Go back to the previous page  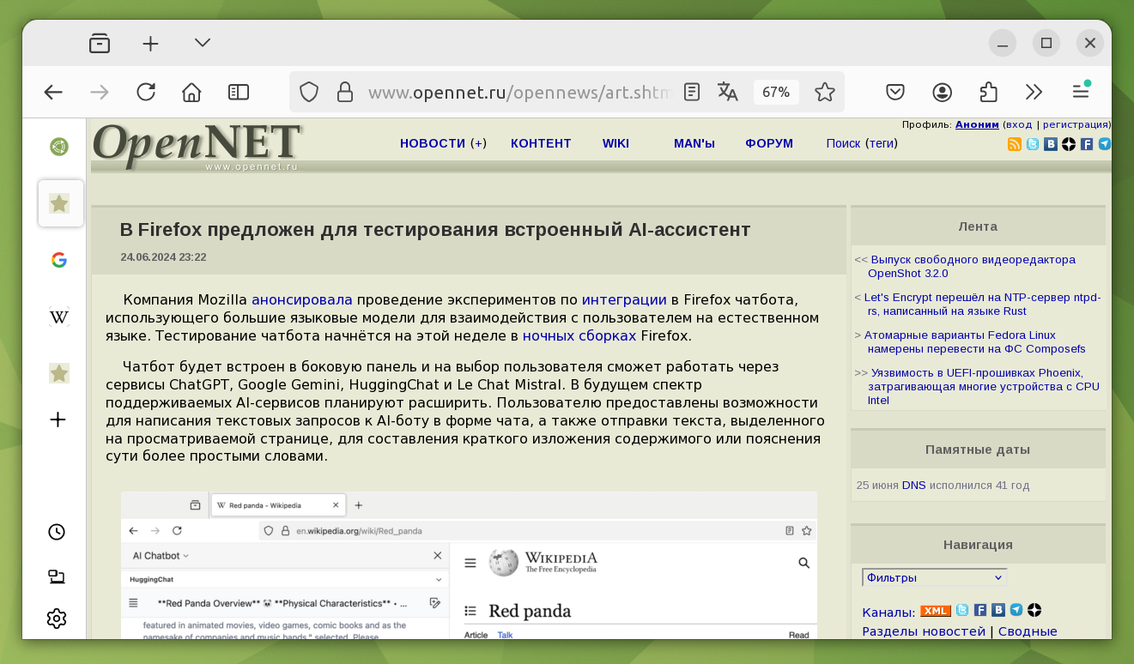point(53,92)
